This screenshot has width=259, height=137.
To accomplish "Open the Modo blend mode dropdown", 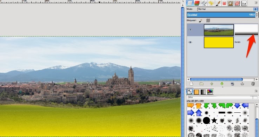I will [x=227, y=9].
